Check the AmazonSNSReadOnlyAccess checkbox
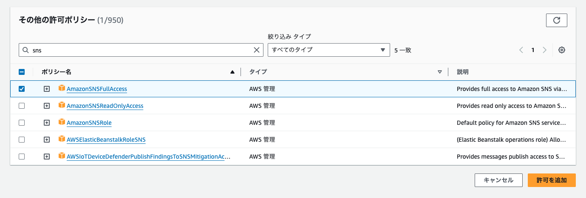Image resolution: width=586 pixels, height=198 pixels. (22, 106)
